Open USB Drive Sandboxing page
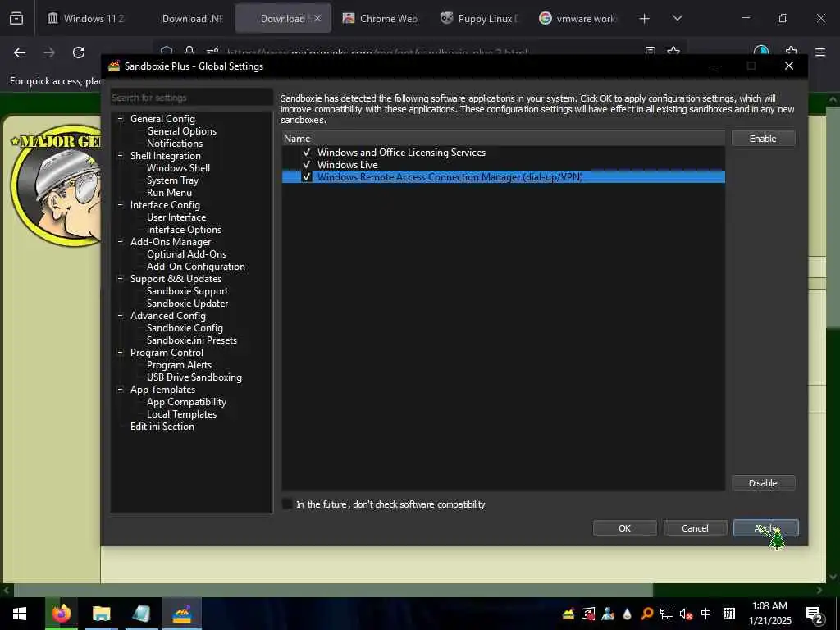Screen dimensions: 840x630 (194, 377)
